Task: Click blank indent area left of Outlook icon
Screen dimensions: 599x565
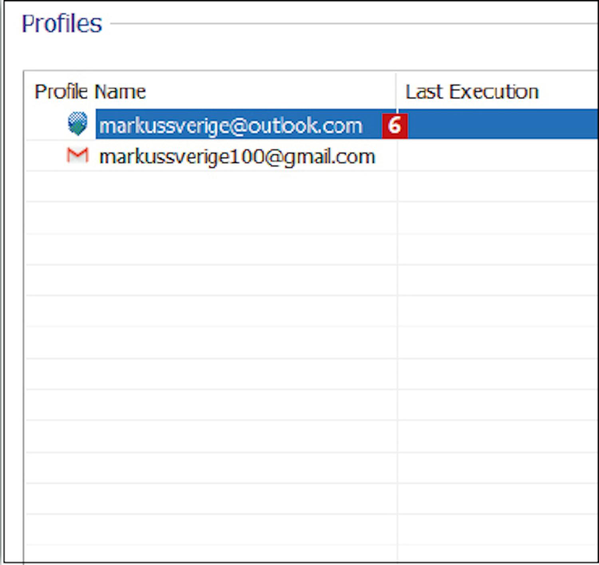Action: click(46, 125)
